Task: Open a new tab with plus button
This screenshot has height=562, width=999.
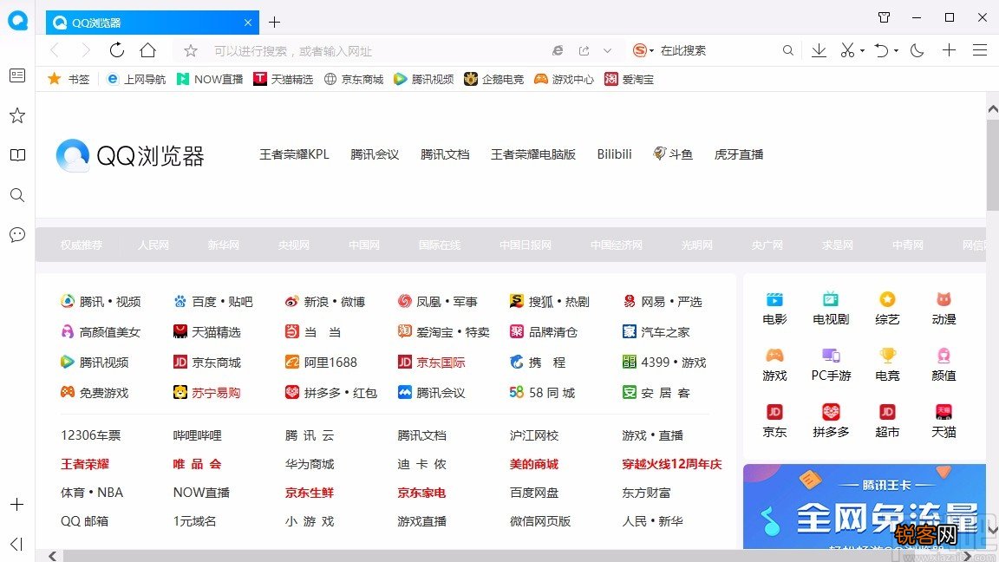Action: click(x=274, y=23)
